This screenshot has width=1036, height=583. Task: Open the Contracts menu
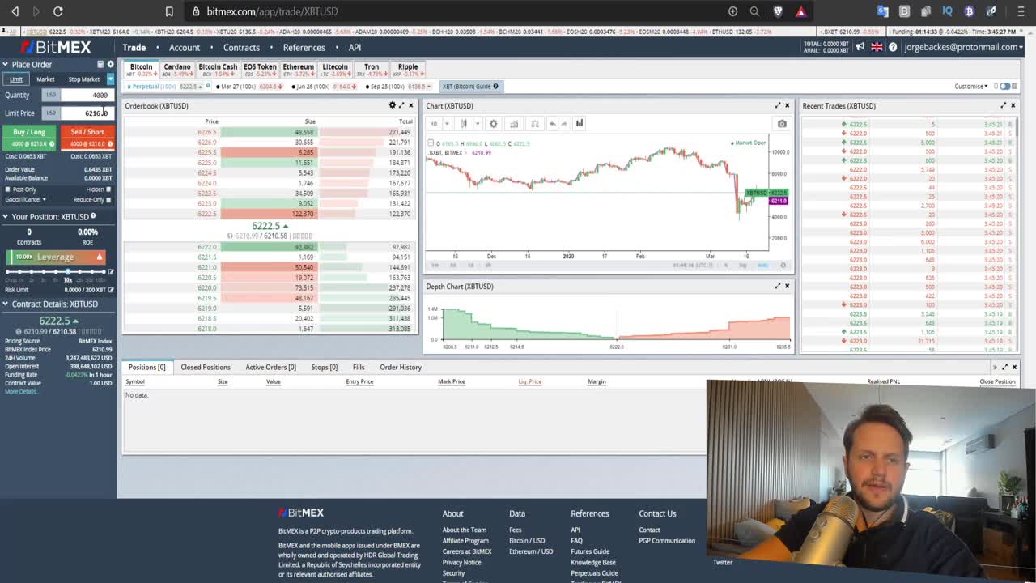241,47
